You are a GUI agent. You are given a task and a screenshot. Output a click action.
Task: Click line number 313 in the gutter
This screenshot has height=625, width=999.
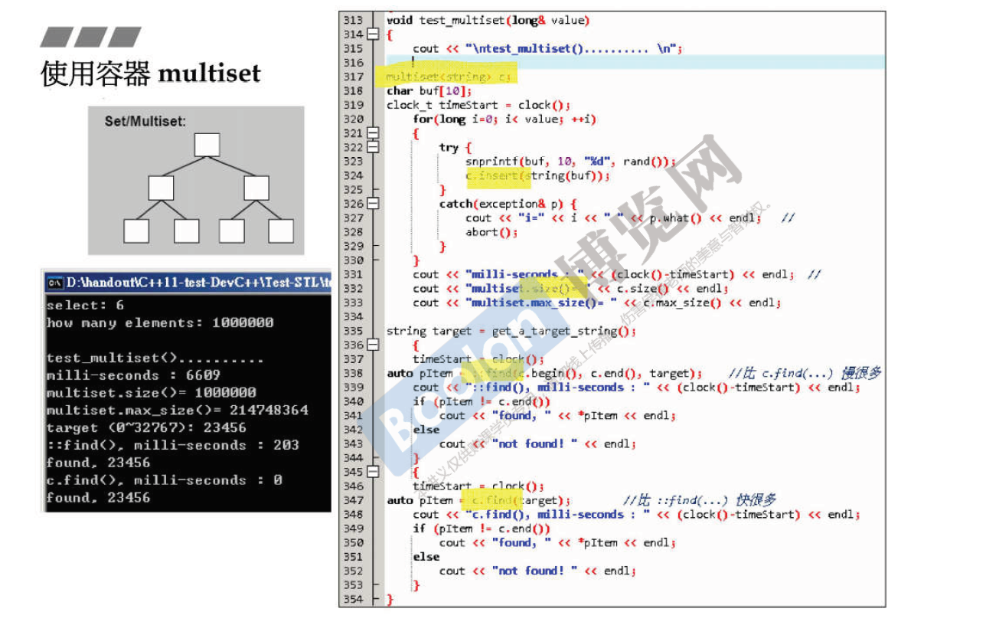pos(353,21)
